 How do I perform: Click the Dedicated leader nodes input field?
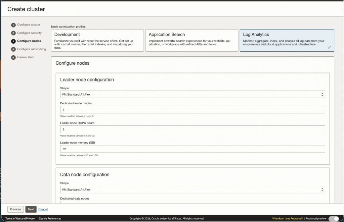192,110
